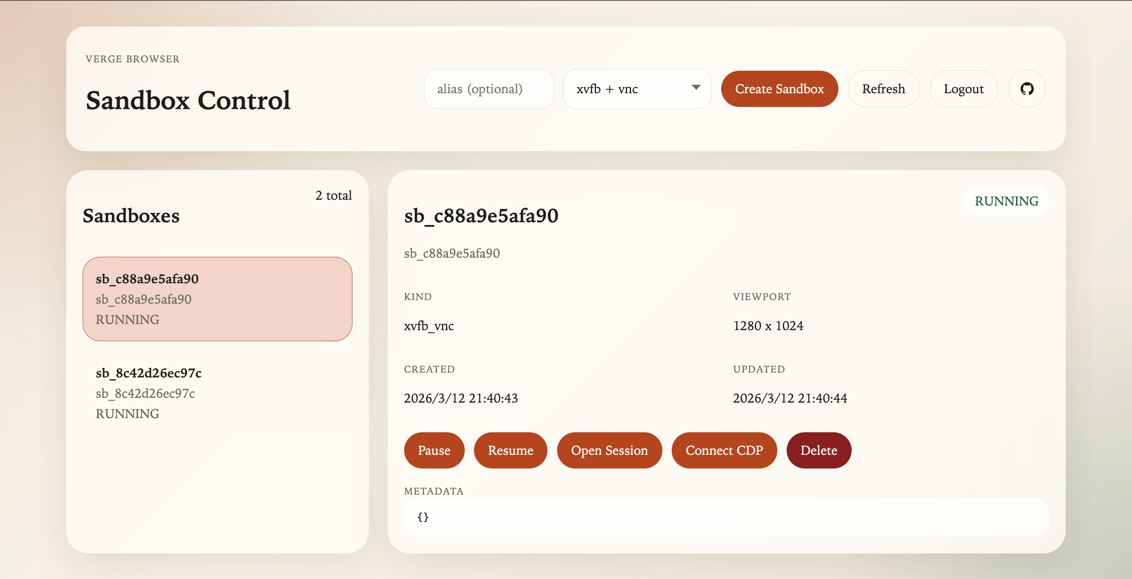This screenshot has width=1132, height=579.
Task: Select sandbox sb_8c42d26ec97c in the list
Action: [218, 393]
